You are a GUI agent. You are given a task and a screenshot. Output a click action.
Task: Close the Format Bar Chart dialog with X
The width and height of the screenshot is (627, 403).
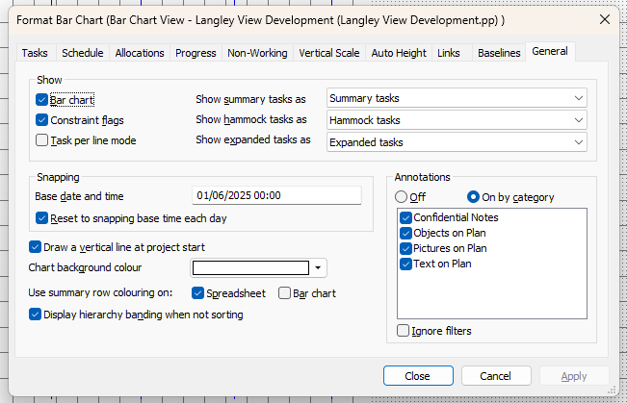(605, 19)
